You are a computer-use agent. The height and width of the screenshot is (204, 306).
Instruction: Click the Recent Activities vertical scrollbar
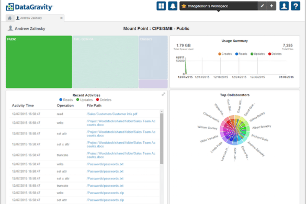coord(162,139)
